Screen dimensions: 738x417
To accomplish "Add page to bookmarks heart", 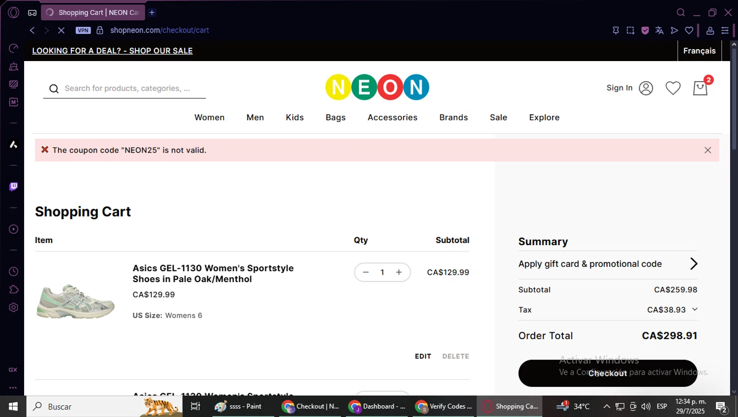I will click(x=689, y=31).
